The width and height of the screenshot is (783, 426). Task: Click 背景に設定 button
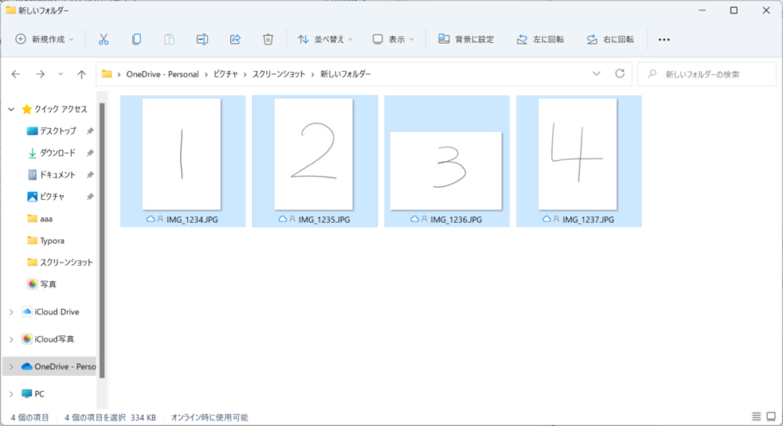(466, 39)
